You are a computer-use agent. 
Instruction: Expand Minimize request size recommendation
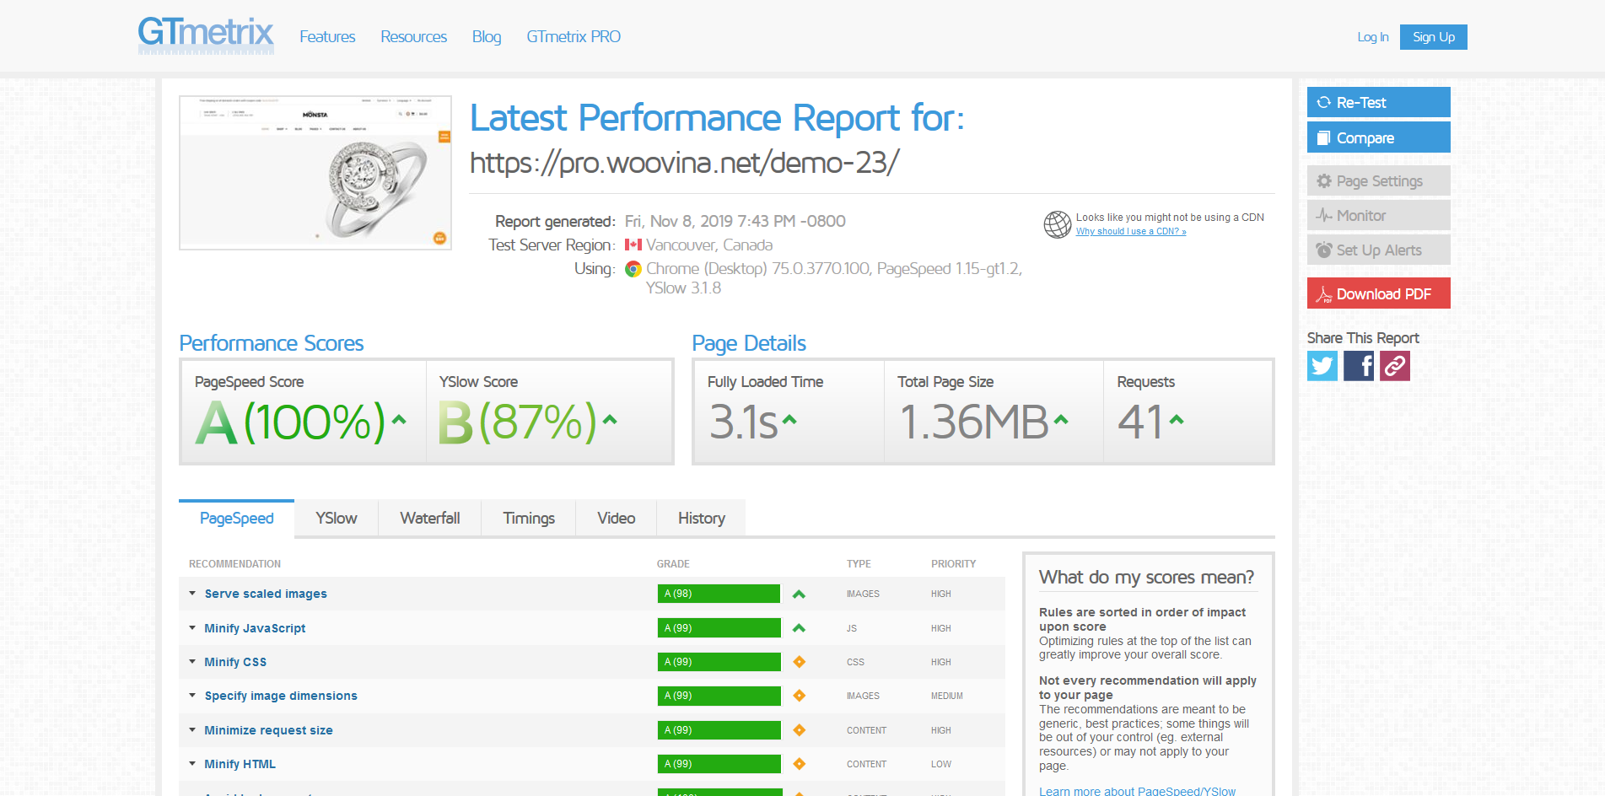click(192, 730)
